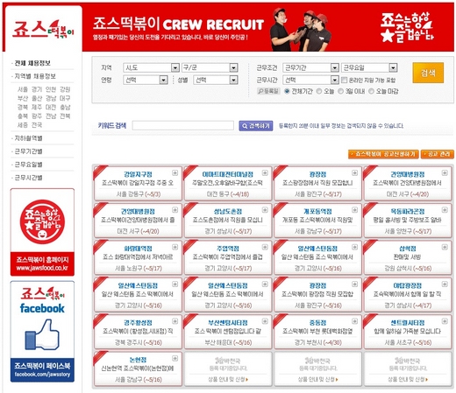Click the round red 죠스는 항상 즐겁습니다 badge
This screenshot has height=393, width=456.
42,222
